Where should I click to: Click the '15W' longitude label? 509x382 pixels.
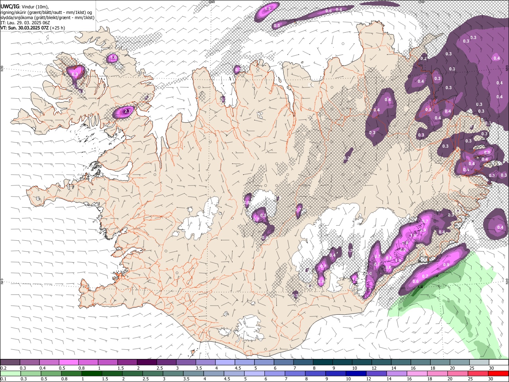421,2
